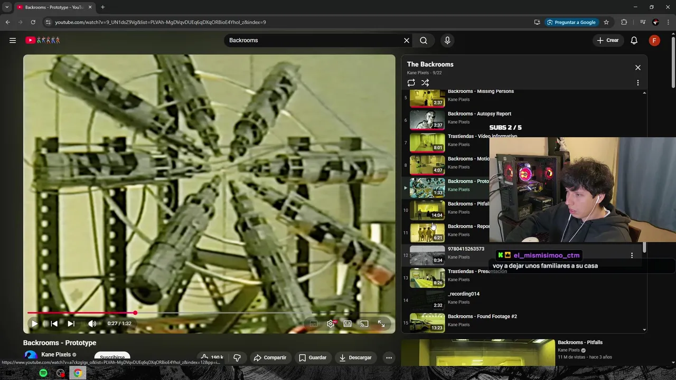
Task: Toggle subtitles in player controls
Action: [x=314, y=324]
